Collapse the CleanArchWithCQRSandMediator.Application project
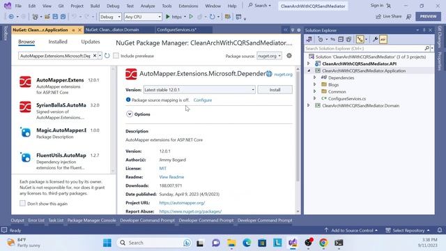Viewport: 446px width, 251px height. pyautogui.click(x=309, y=70)
